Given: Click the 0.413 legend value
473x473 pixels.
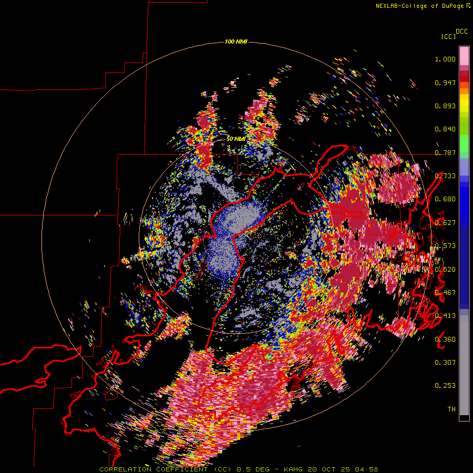Looking at the screenshot, I should tap(445, 316).
